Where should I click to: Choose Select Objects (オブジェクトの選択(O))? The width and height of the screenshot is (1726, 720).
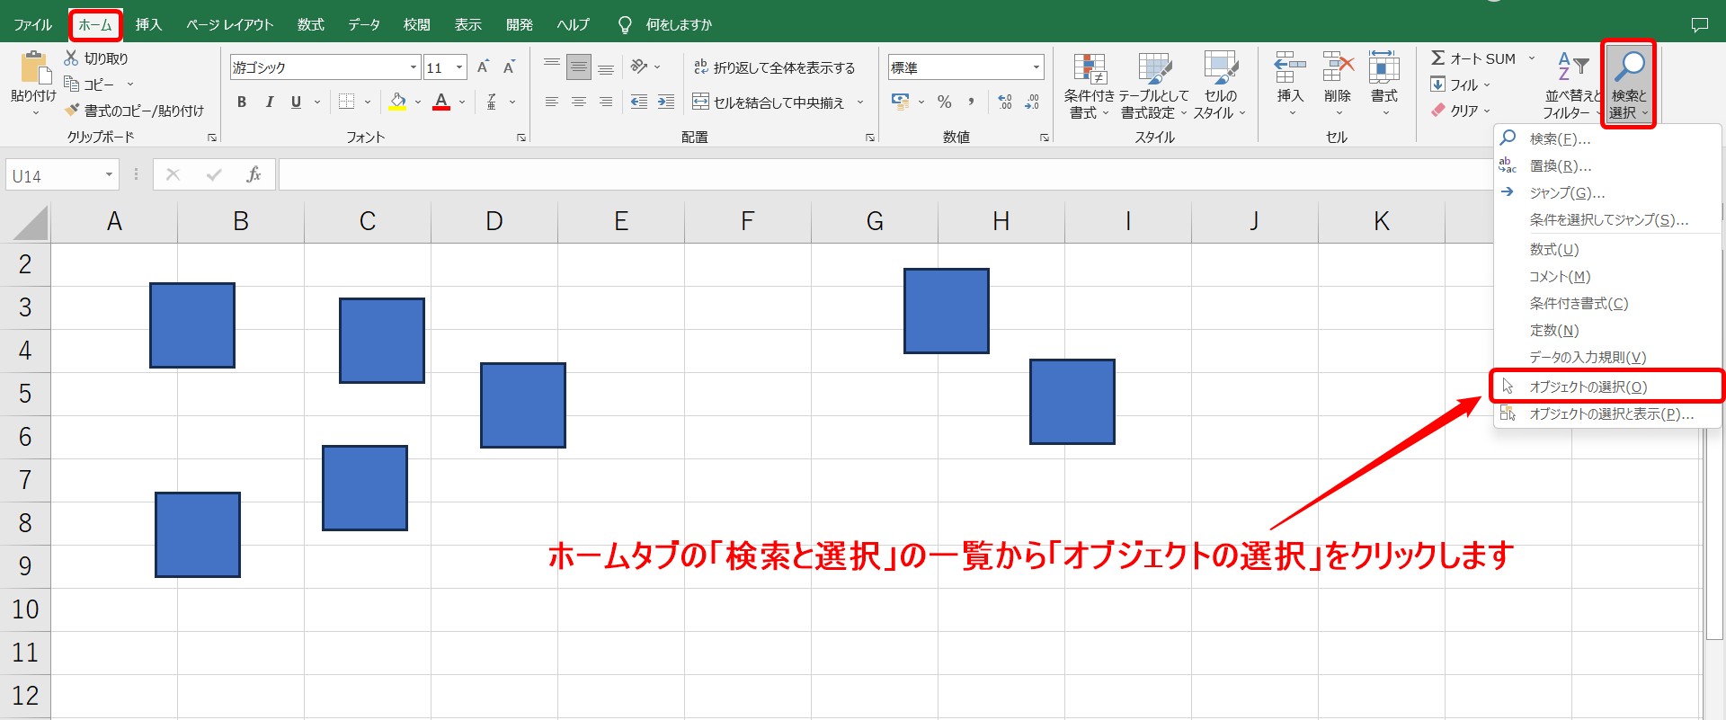pos(1607,387)
